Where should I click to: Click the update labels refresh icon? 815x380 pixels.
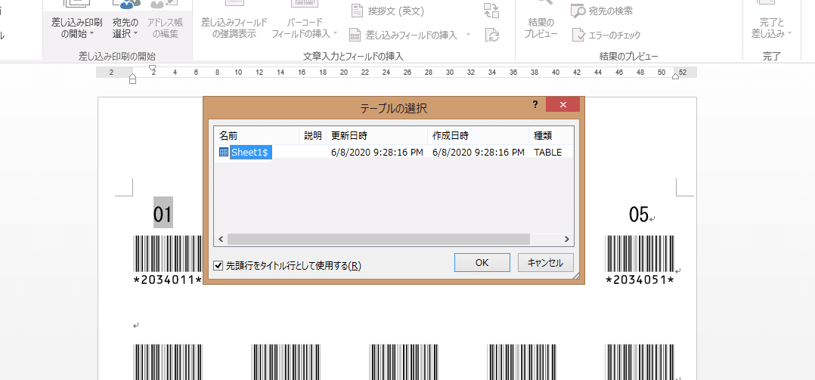491,35
